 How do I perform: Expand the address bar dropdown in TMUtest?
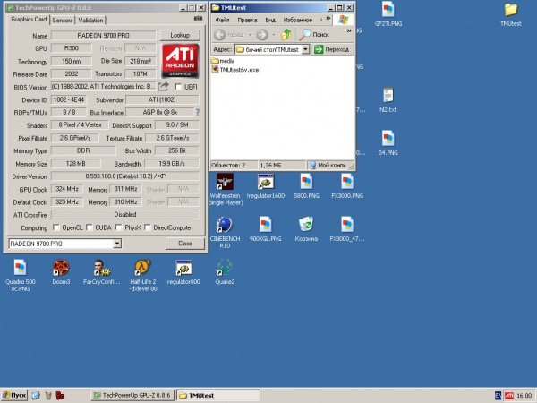305,49
